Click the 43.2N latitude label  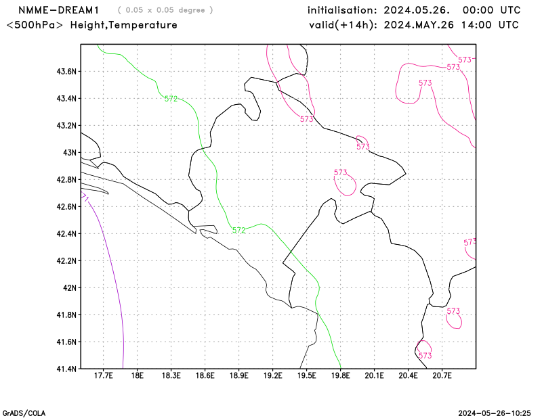[x=66, y=126]
